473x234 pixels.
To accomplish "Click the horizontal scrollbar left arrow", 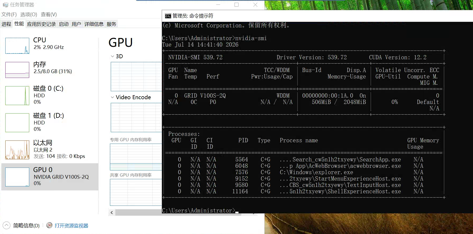I will click(112, 212).
